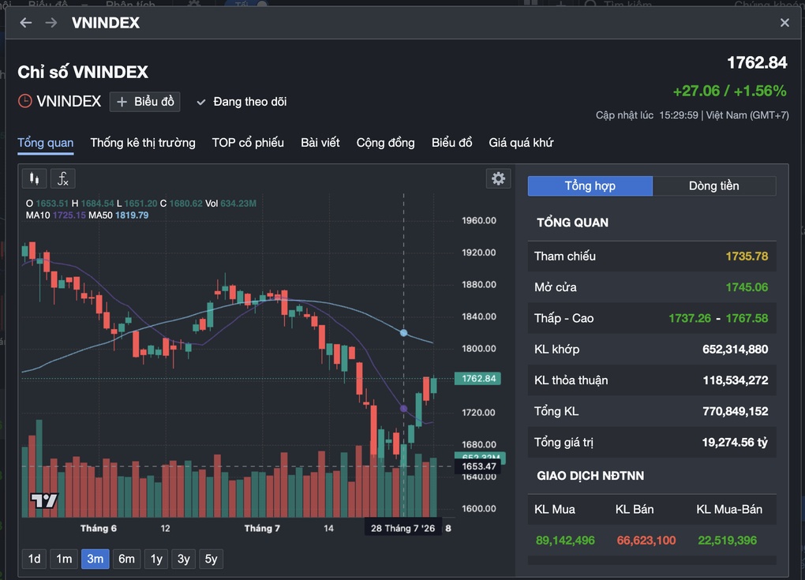This screenshot has height=580, width=805.
Task: Open the Biểu đồ tab in navigation row
Action: [x=451, y=143]
